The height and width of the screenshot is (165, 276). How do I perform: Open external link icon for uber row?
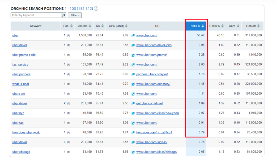tap(133, 36)
